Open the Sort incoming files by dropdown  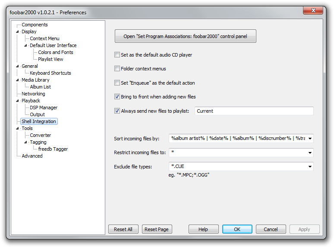(x=310, y=139)
